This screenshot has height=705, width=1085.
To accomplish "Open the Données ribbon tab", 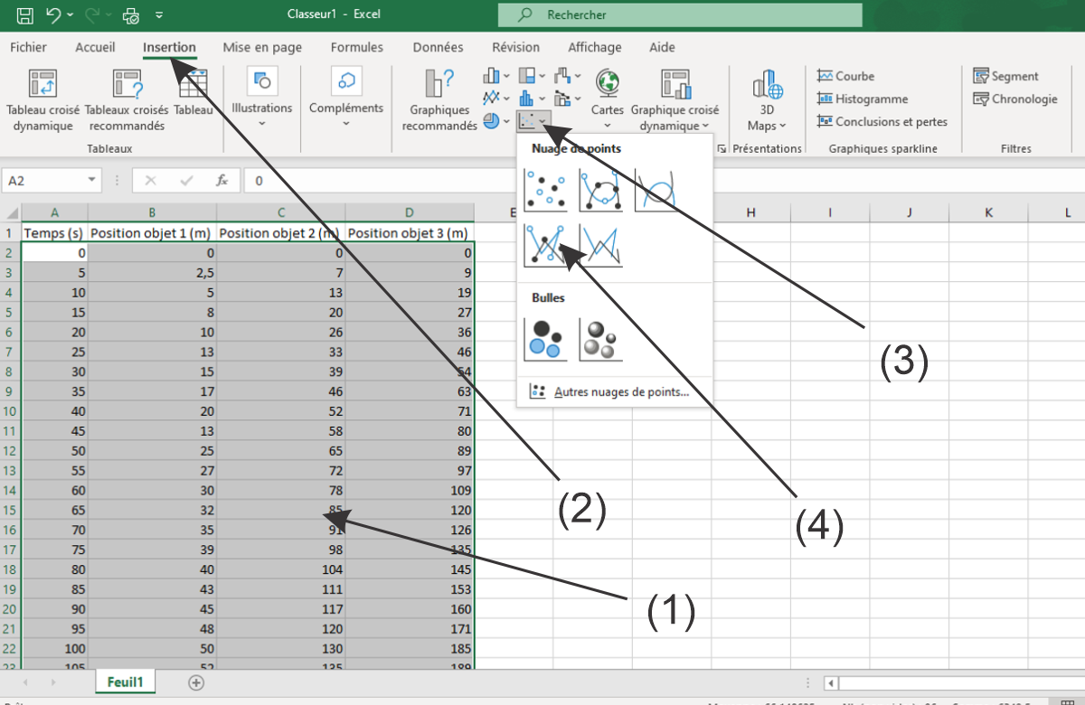I will click(x=438, y=47).
